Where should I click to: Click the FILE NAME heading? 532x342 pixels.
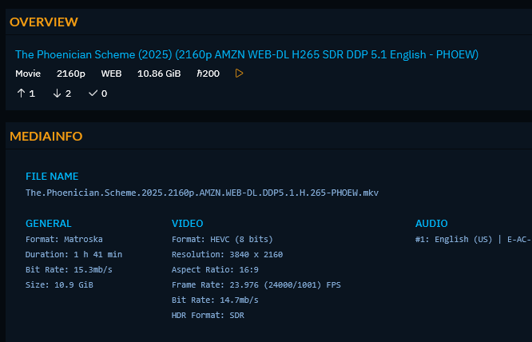click(52, 177)
